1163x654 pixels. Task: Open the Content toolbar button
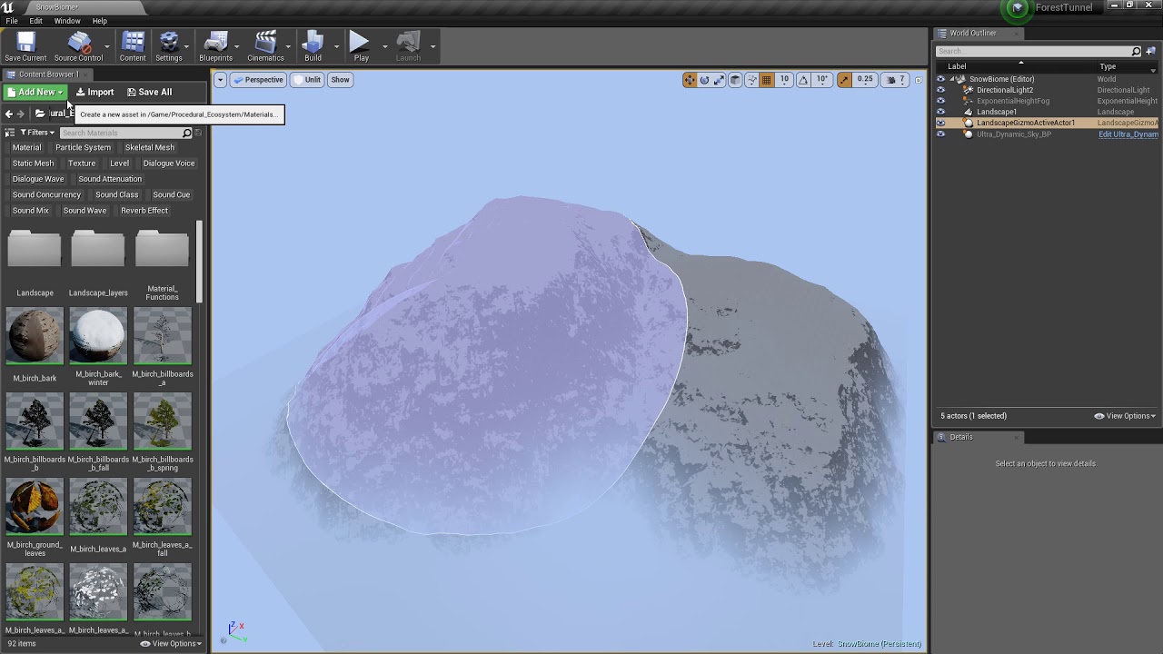(133, 46)
